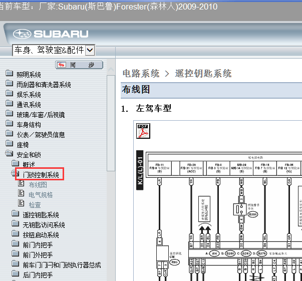Click the folder icon beside 前车门门闩和门锁执行器总成
The height and width of the screenshot is (281, 302).
[x=15, y=263]
